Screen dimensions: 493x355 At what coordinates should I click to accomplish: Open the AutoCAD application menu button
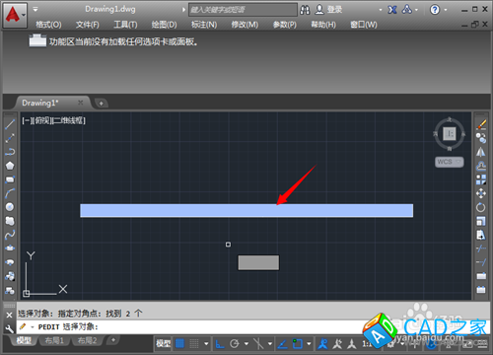tap(15, 15)
